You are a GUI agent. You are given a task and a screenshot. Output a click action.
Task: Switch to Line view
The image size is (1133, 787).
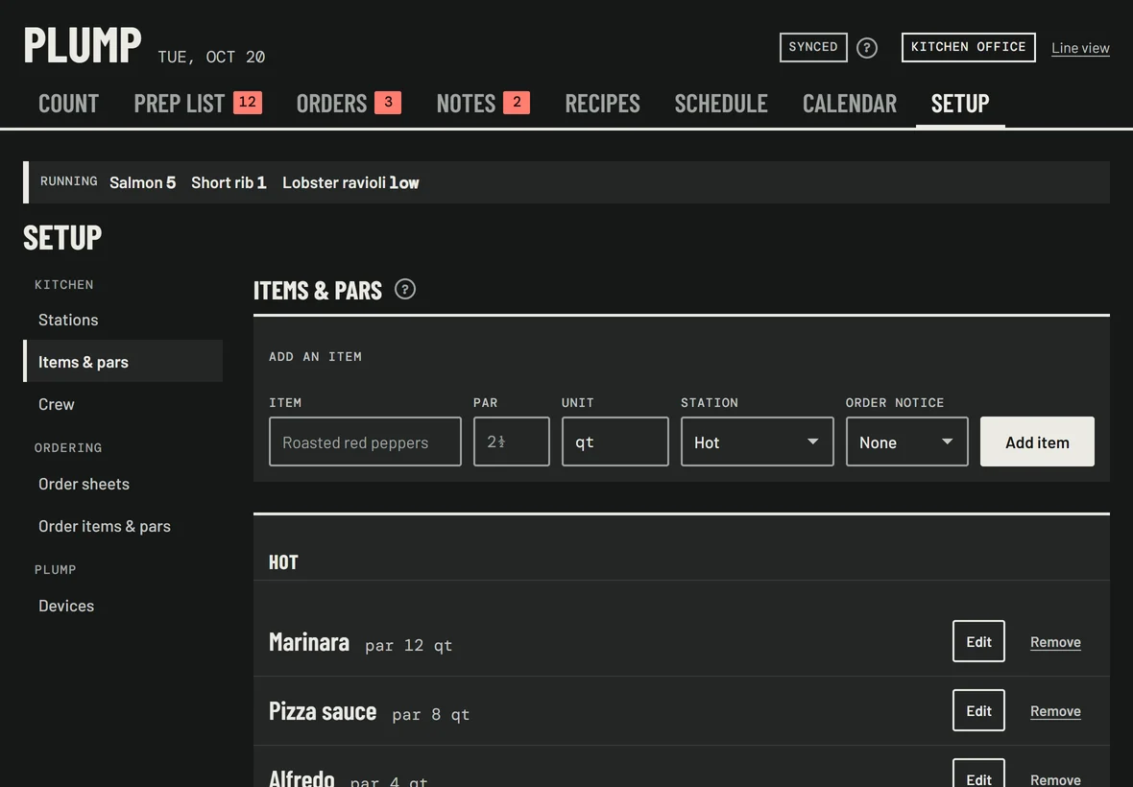(x=1080, y=48)
